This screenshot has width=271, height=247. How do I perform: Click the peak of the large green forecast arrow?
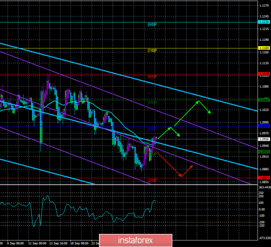click(199, 101)
